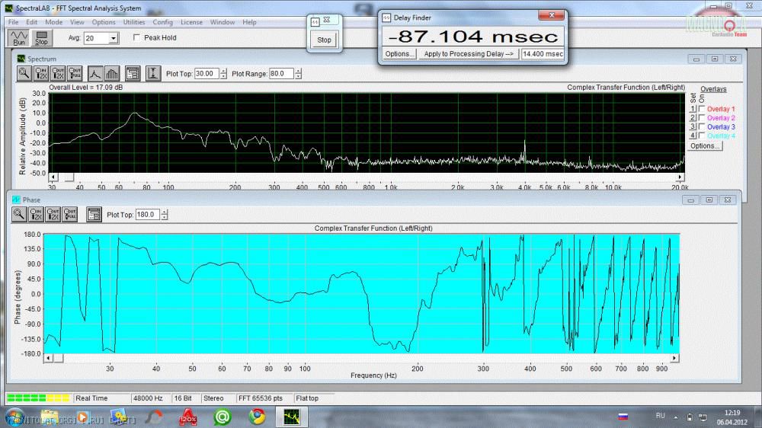Click the Stop icon in main toolbar
The height and width of the screenshot is (428, 762).
click(41, 37)
